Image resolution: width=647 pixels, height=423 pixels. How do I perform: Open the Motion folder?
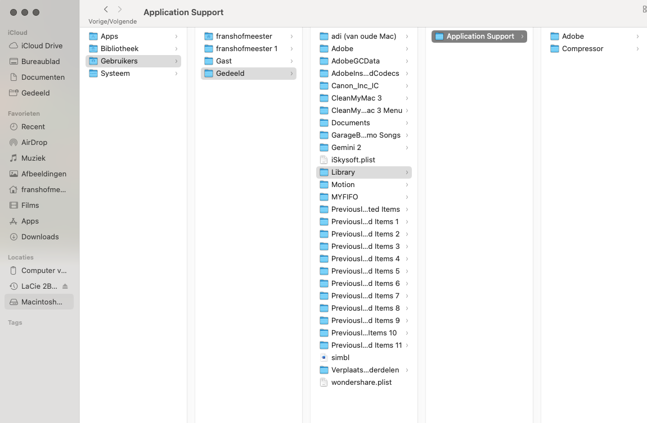pos(364,184)
